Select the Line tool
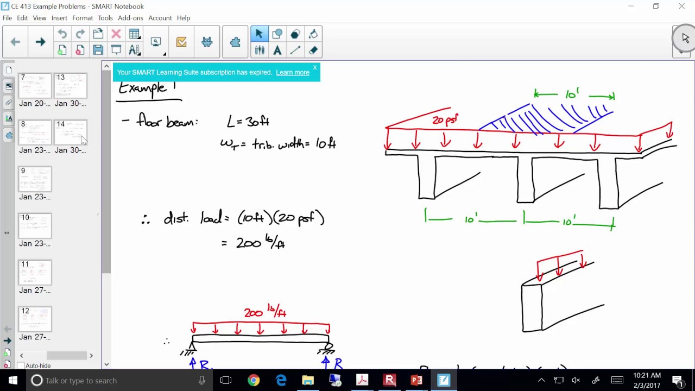 click(x=295, y=50)
